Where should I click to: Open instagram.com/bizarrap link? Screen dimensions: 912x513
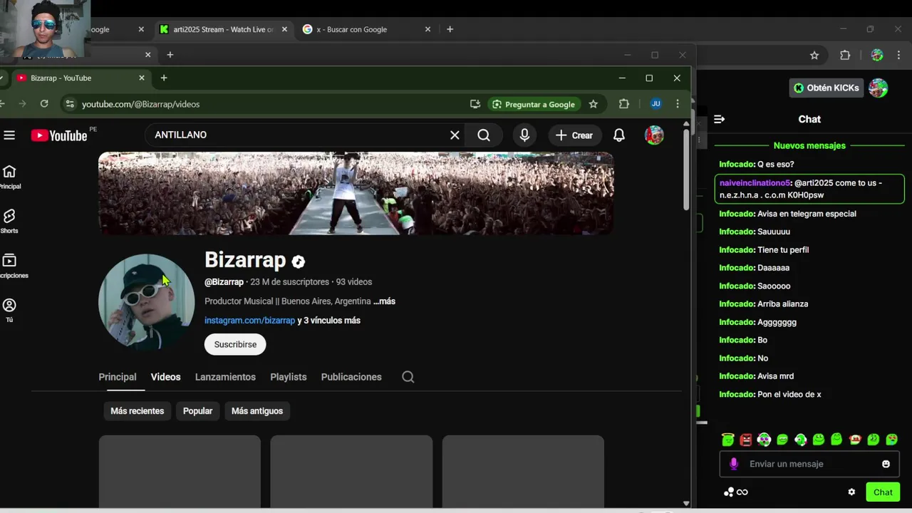pyautogui.click(x=249, y=321)
